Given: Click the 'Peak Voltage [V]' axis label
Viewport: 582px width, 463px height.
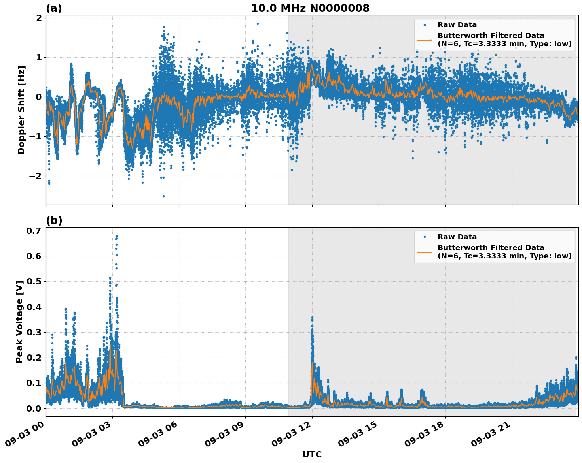Looking at the screenshot, I should click(x=19, y=322).
